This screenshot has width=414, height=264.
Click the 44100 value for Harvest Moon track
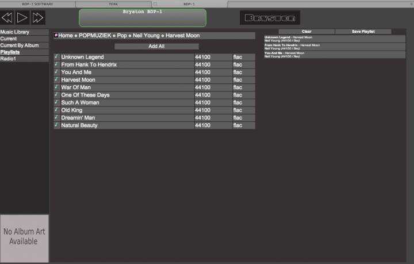(x=203, y=80)
